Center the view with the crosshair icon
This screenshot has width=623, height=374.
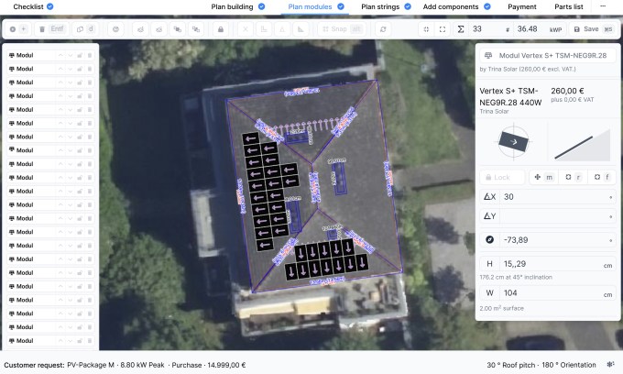coord(426,29)
